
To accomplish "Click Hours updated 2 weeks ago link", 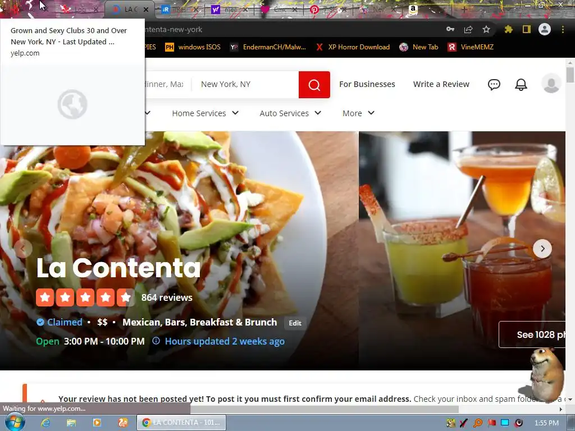I will coord(225,341).
